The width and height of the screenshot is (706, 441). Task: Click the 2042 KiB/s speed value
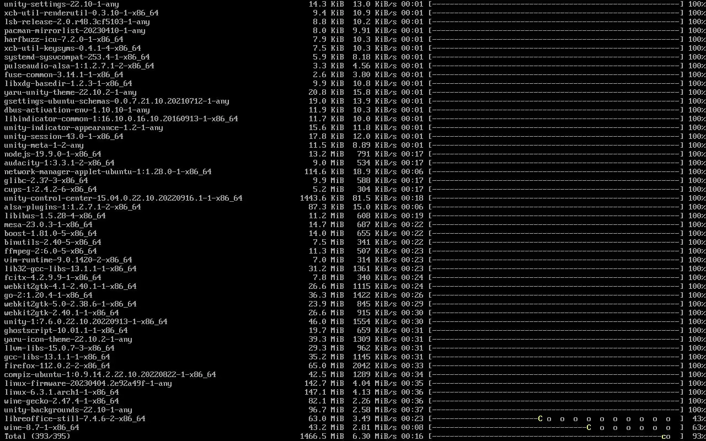[x=375, y=365]
